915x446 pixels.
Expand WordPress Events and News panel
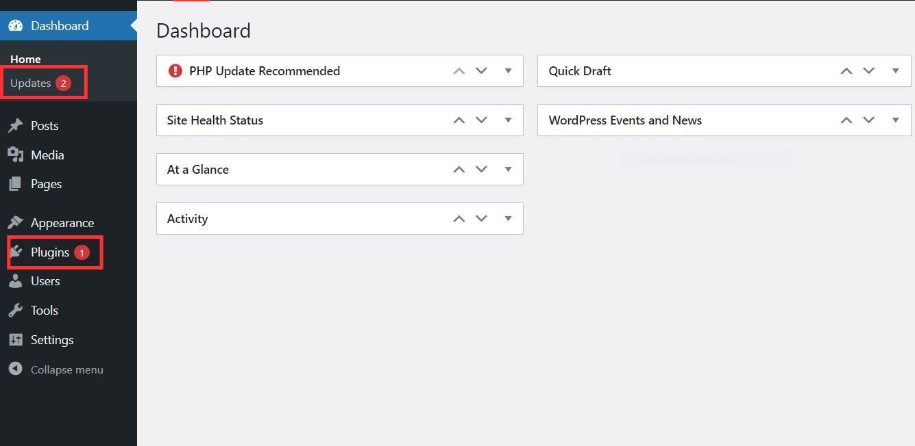(895, 120)
